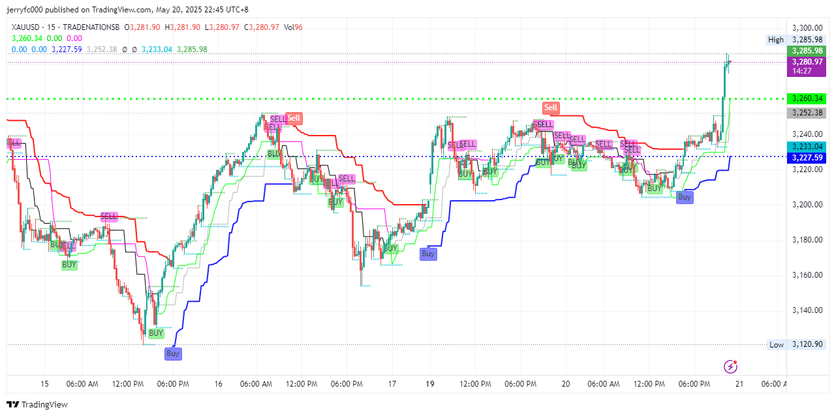
Task: Click blue Buy signal just before date 19
Action: pyautogui.click(x=428, y=254)
